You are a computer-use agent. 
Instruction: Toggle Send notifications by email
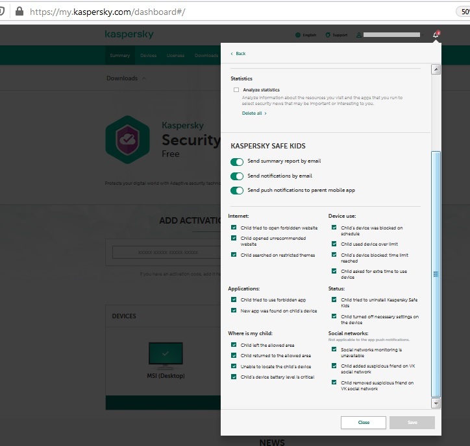[x=237, y=176]
